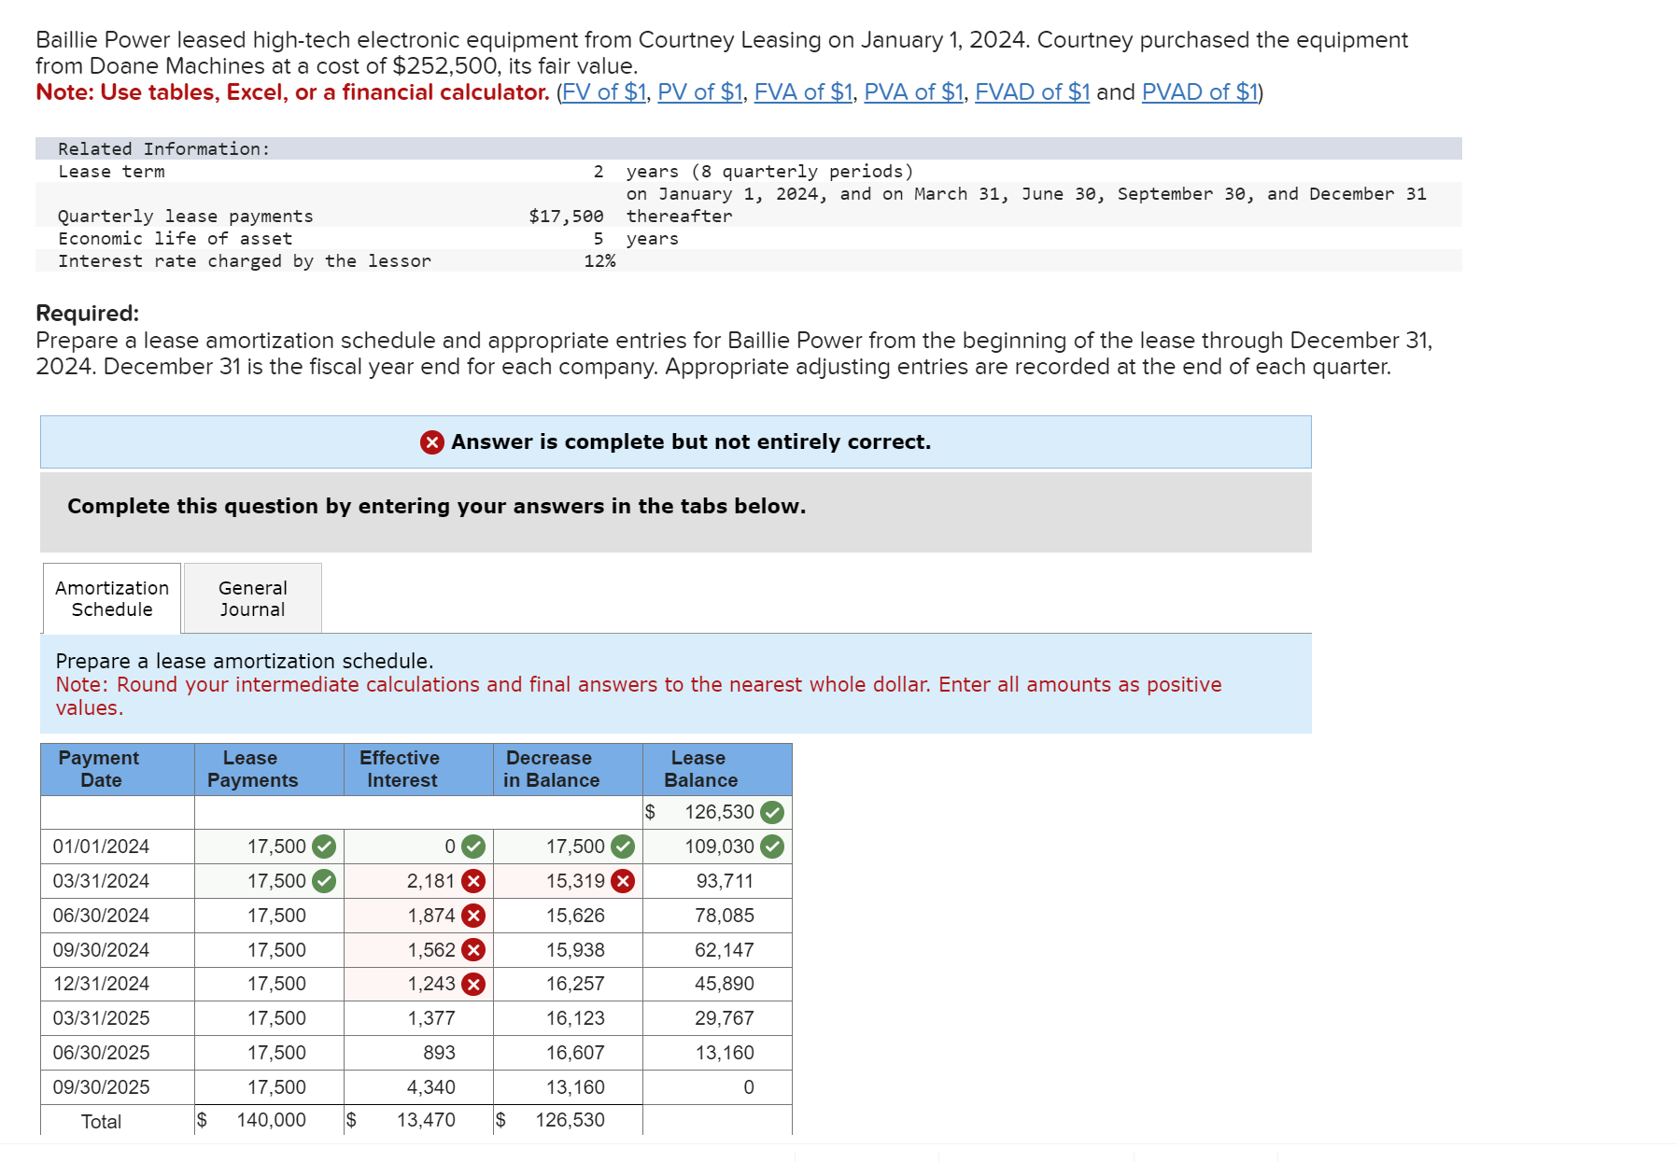Click the 2,181 effective interest cell
The width and height of the screenshot is (1677, 1162).
click(x=418, y=881)
